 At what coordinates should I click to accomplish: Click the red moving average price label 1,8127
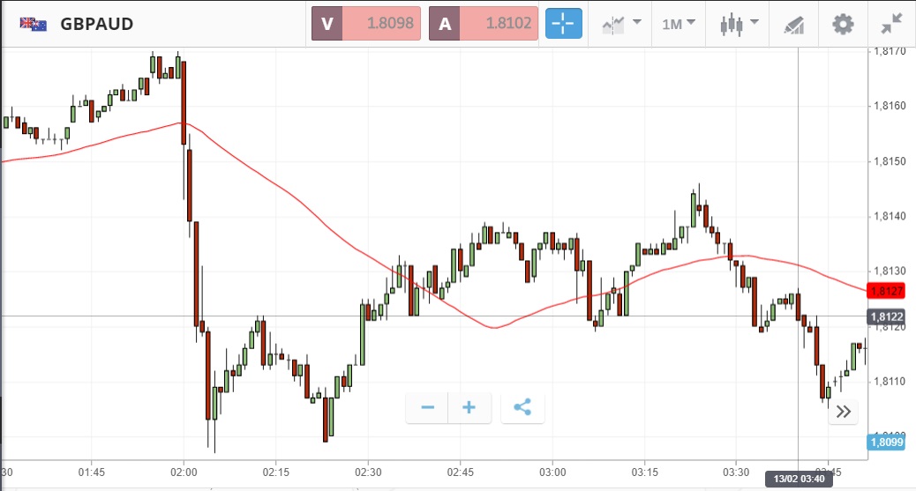pos(884,291)
